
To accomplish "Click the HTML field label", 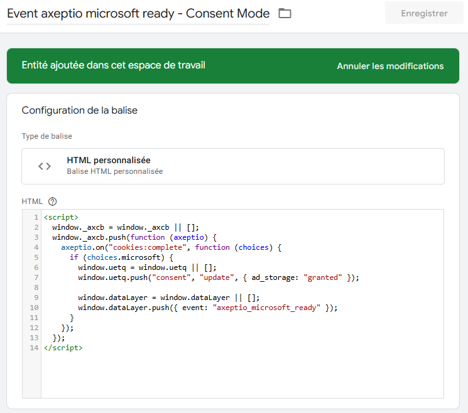I will (x=32, y=201).
